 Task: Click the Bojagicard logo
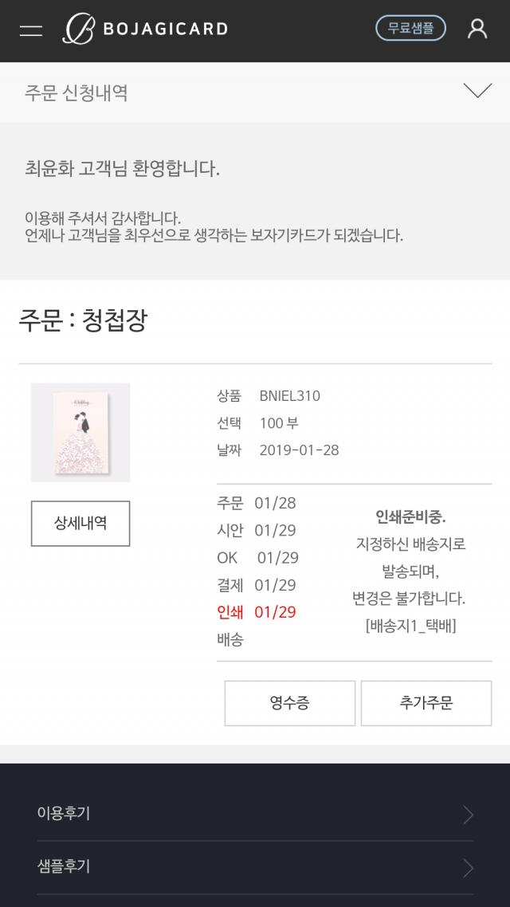tap(146, 29)
